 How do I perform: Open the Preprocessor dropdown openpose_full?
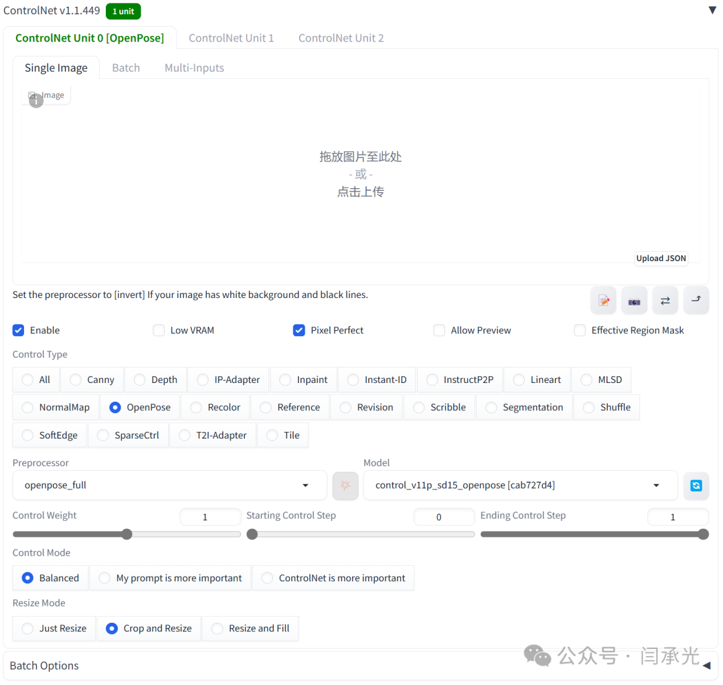point(169,485)
